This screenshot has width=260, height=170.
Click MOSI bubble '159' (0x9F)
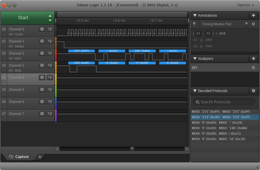[81, 63]
